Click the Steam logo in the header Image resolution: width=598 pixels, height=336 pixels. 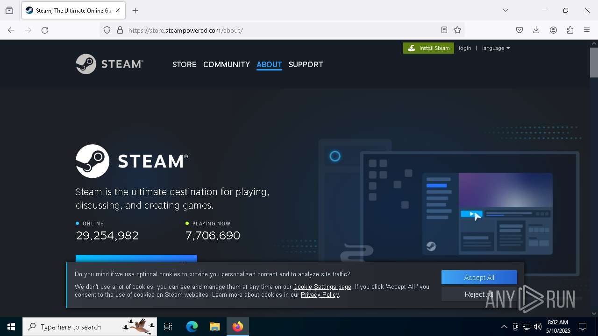pos(109,64)
